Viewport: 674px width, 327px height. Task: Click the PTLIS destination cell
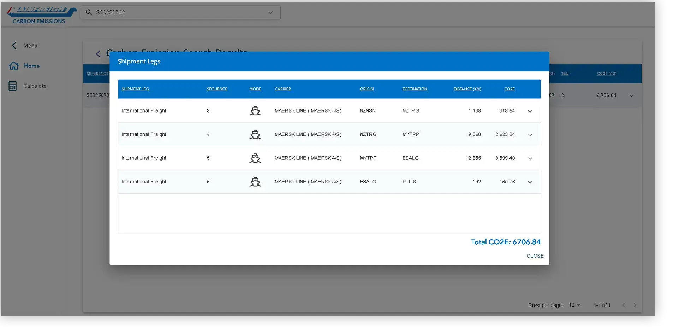coord(409,182)
